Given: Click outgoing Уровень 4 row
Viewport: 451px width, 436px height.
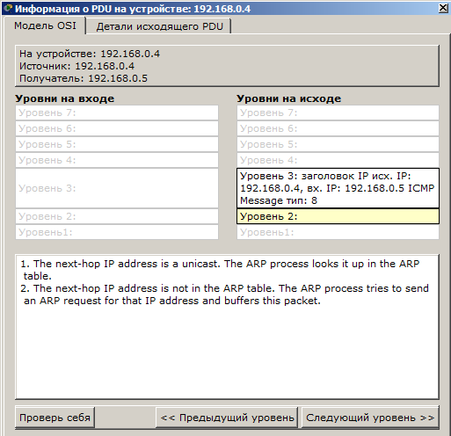Looking at the screenshot, I should point(338,160).
